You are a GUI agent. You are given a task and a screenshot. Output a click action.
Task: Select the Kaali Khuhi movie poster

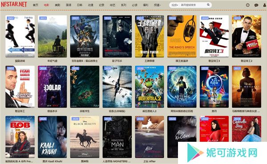[x=52, y=137]
